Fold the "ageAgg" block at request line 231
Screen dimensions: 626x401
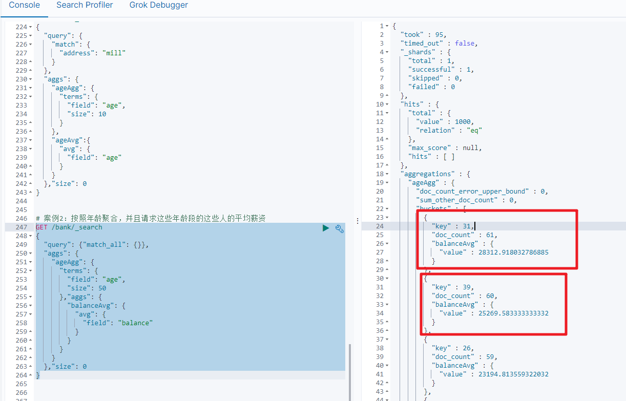click(30, 88)
